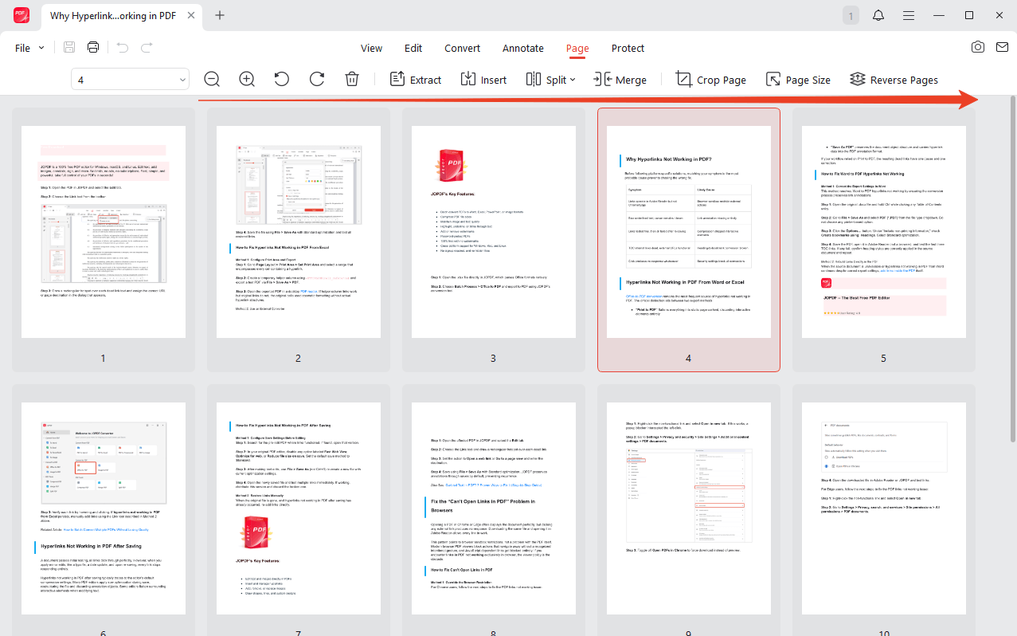Viewport: 1017px width, 636px height.
Task: Zoom in page thumbnails
Action: pos(247,79)
